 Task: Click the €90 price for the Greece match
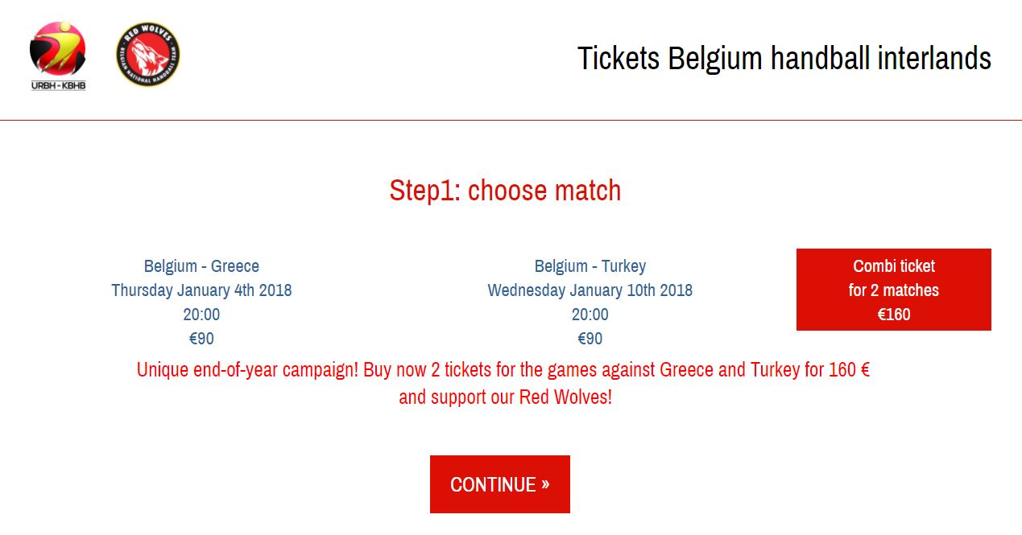pos(201,338)
